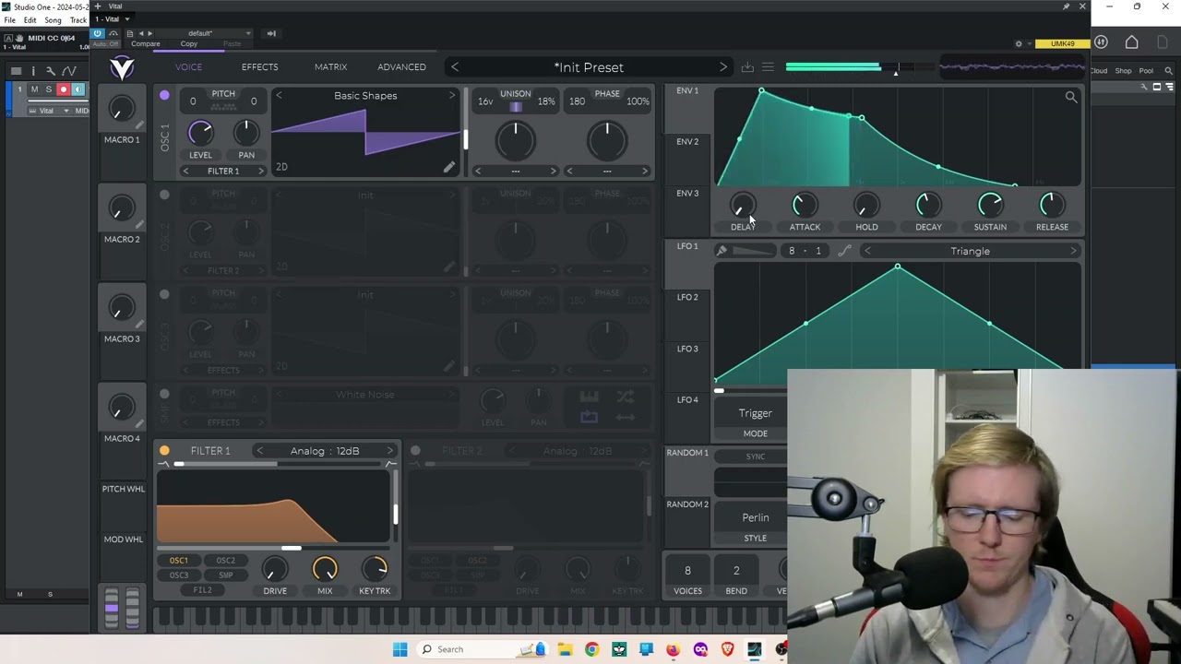Screen dimensions: 1181x664
Task: Click the sampler keyboard tracking icon
Action: [589, 397]
